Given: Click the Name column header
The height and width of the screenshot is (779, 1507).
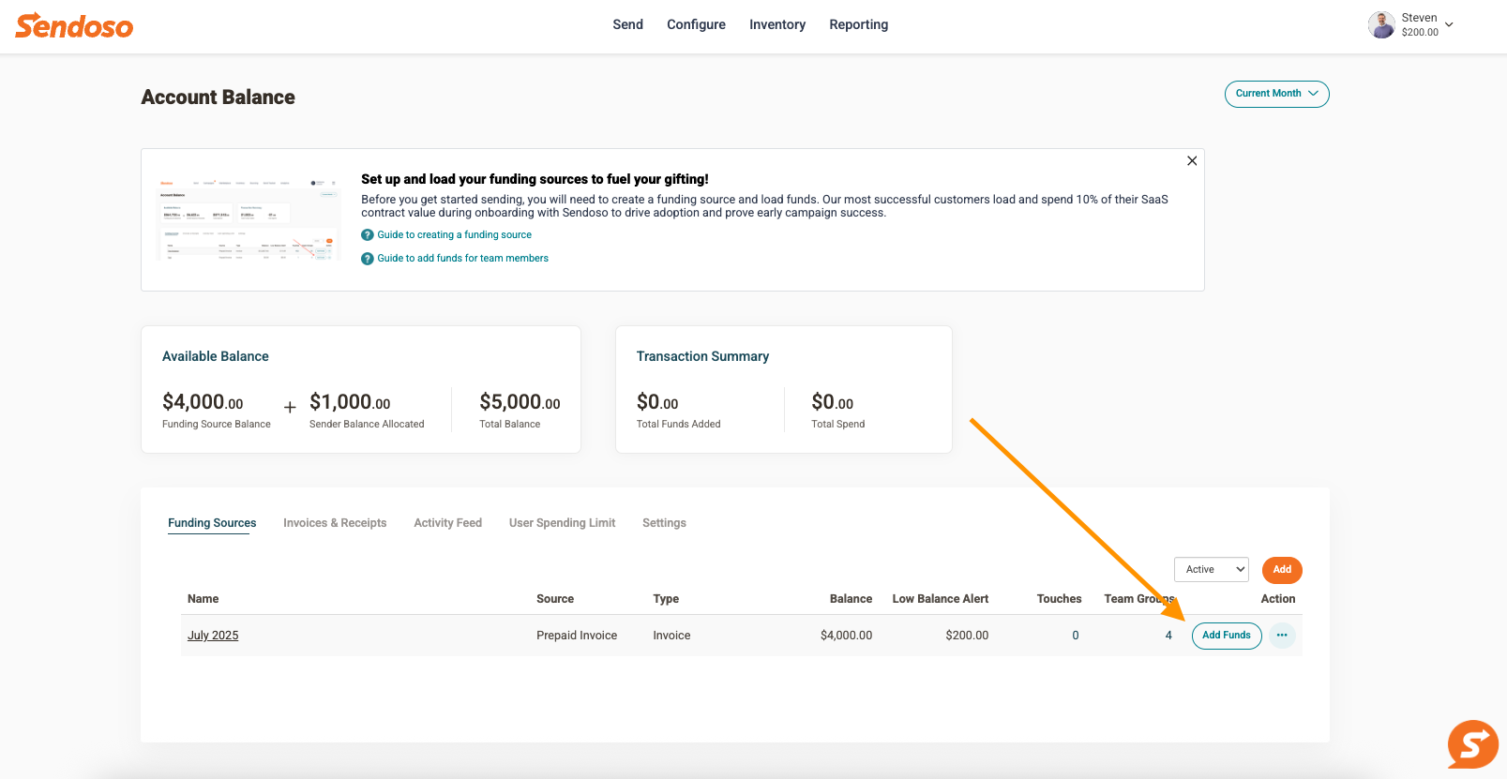Looking at the screenshot, I should [203, 599].
